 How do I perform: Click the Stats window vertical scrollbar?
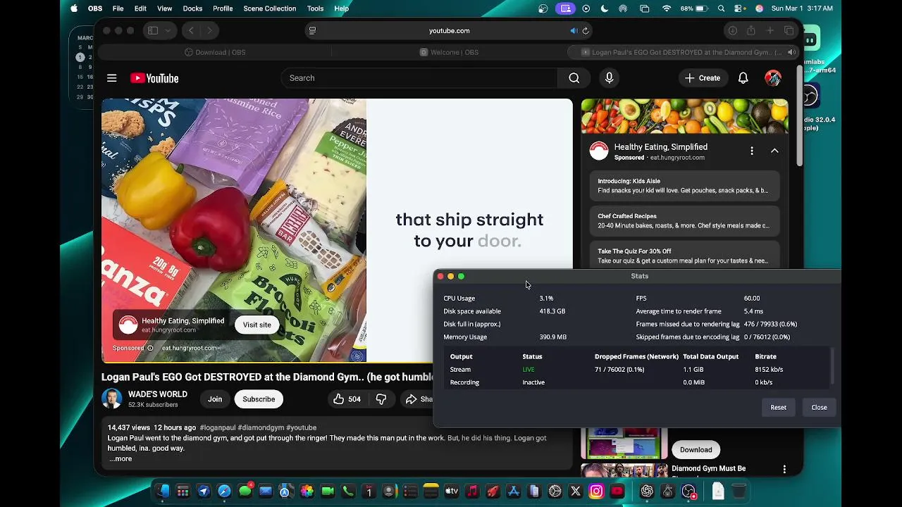[832, 366]
